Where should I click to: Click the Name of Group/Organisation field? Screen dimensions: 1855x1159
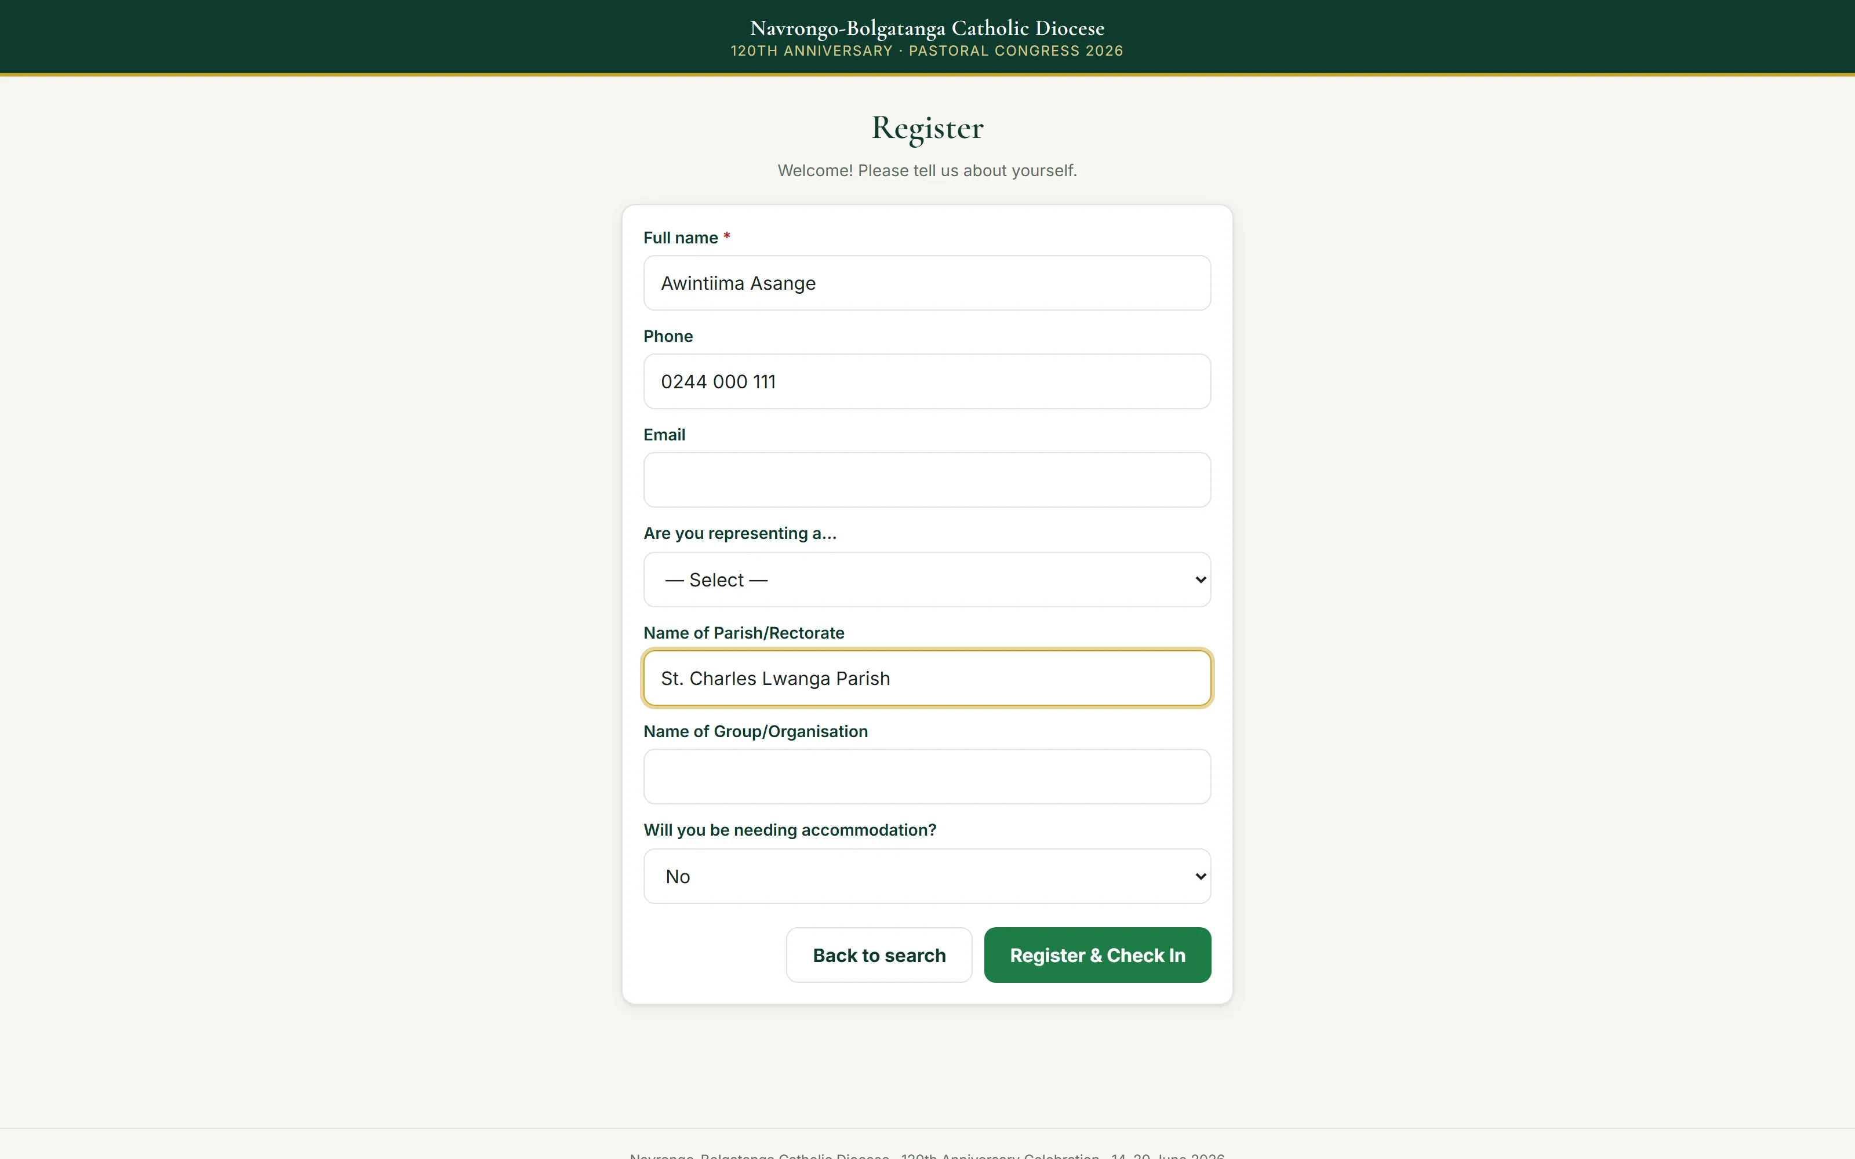pyautogui.click(x=927, y=777)
